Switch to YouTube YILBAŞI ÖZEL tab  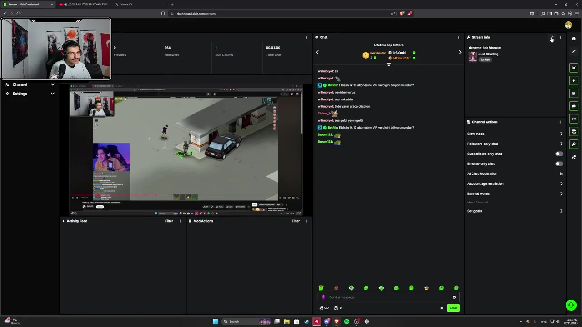(x=84, y=4)
